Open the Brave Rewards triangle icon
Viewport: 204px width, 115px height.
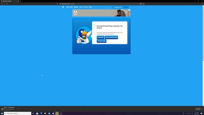[x=143, y=4]
